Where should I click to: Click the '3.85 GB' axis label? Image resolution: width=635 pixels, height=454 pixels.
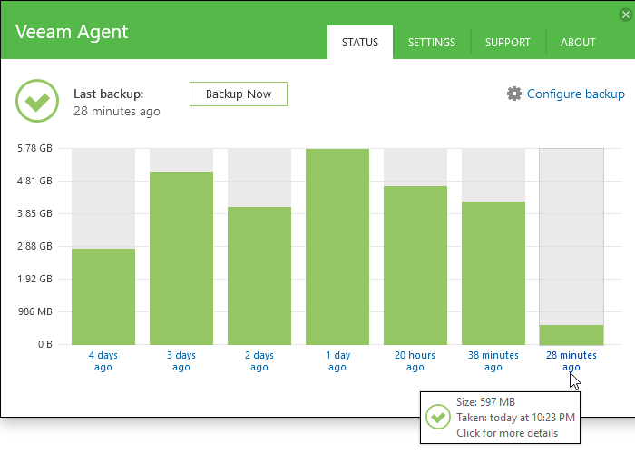[x=34, y=213]
